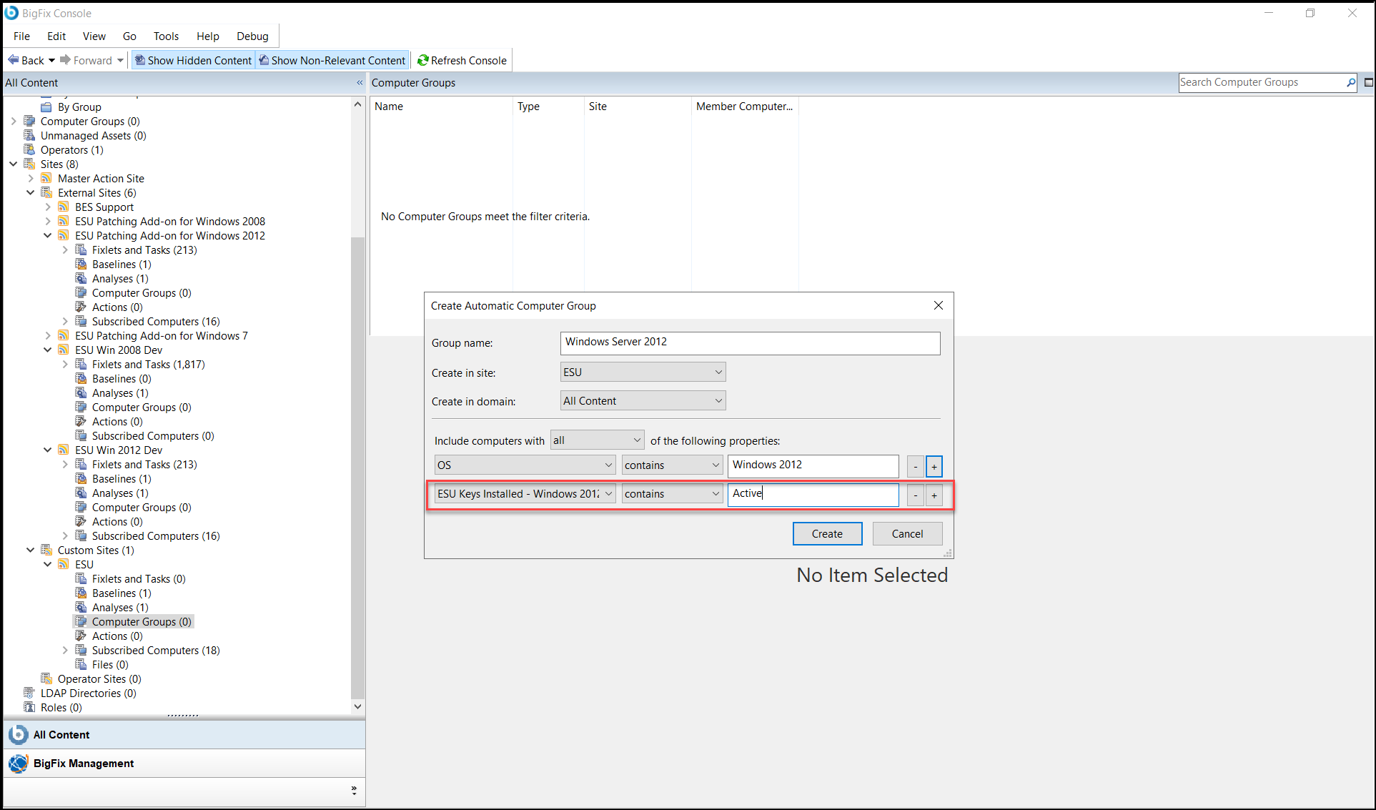Open the Include computers with all dropdown
Image resolution: width=1376 pixels, height=810 pixels.
597,440
